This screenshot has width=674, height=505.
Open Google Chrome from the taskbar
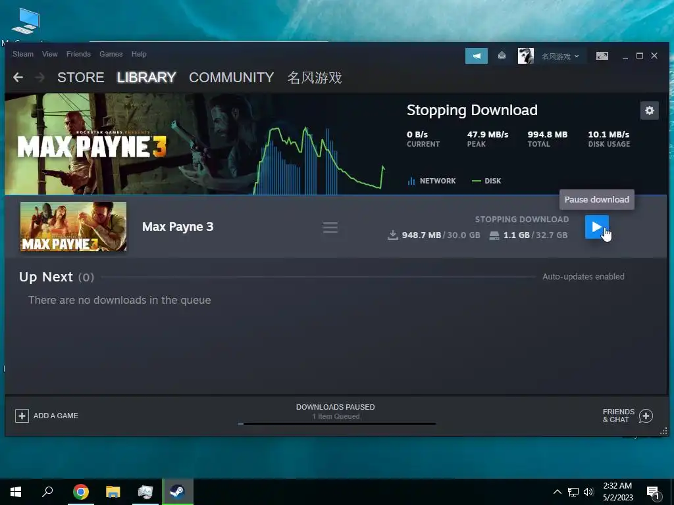click(x=80, y=492)
